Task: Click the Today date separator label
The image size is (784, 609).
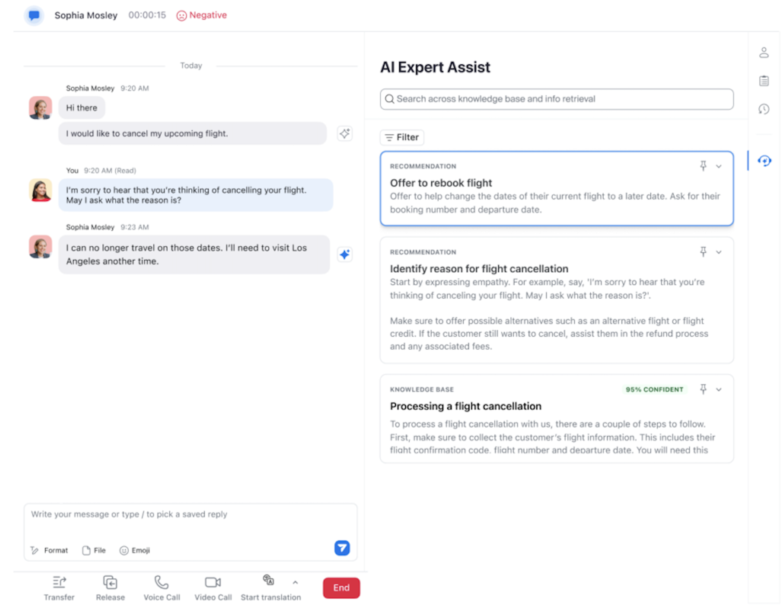Action: (x=191, y=66)
